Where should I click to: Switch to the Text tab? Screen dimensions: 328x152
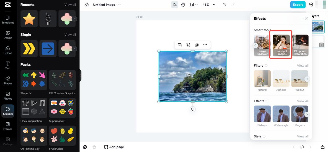(x=8, y=65)
